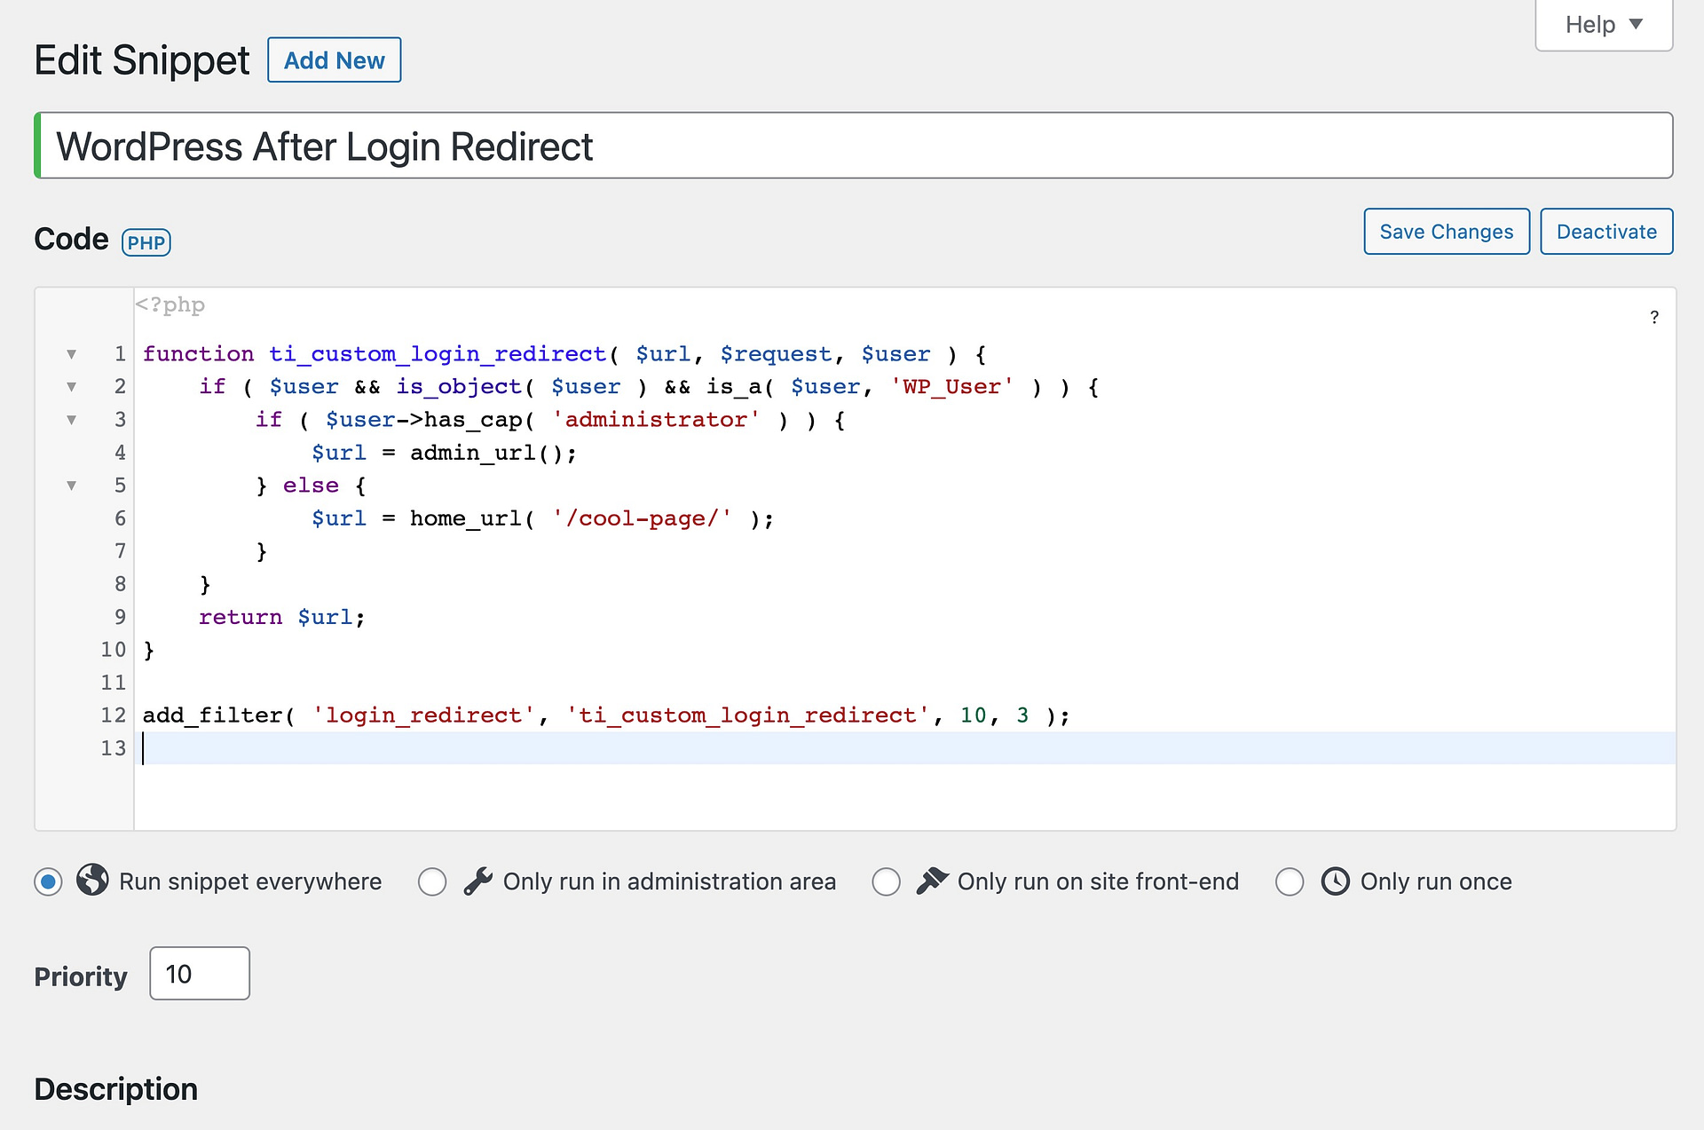Click the snippet title field
Image resolution: width=1704 pixels, height=1130 pixels.
point(854,146)
